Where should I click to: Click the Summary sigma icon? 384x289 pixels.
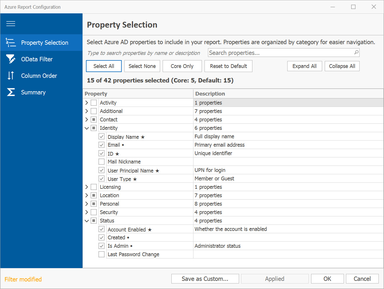[x=11, y=92]
